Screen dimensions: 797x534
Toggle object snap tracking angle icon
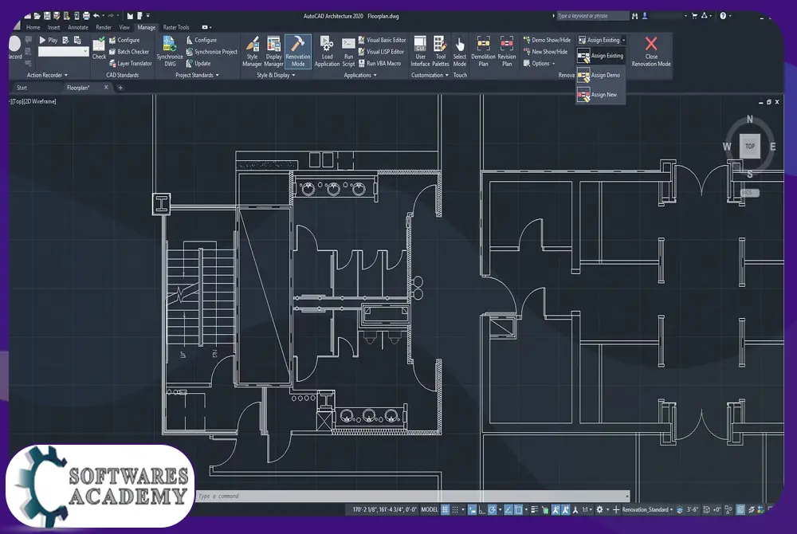click(508, 509)
